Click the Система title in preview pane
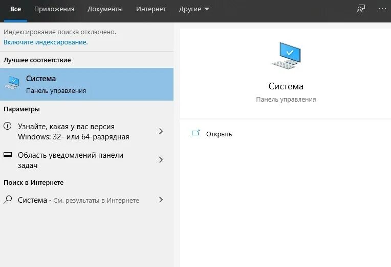Viewport: 391px width, 267px height. pyautogui.click(x=286, y=86)
